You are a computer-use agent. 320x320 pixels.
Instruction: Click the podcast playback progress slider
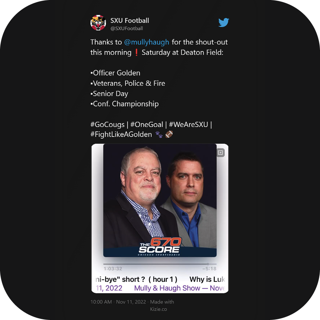pos(160,264)
